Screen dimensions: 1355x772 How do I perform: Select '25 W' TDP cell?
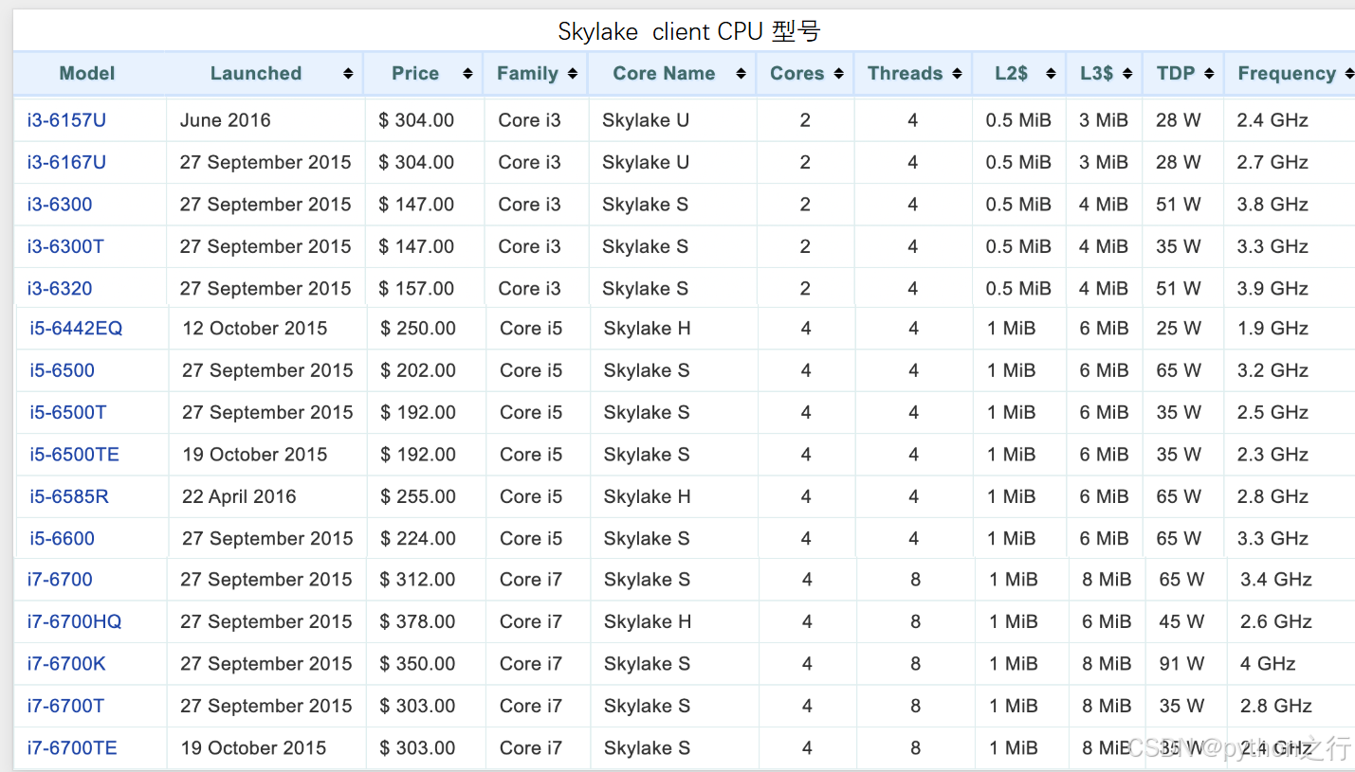click(1179, 329)
